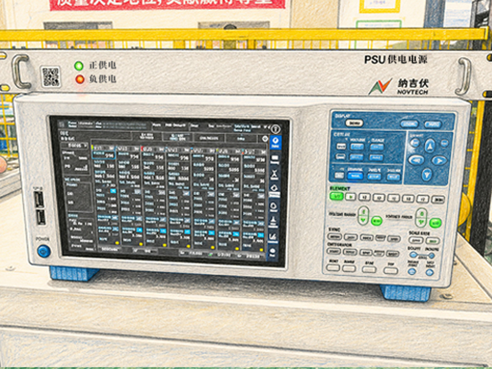Push the current range up arrow
Screen dimensions: 492x369
pyautogui.click(x=422, y=213)
